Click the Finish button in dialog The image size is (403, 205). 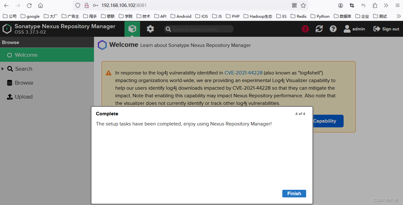coord(294,194)
